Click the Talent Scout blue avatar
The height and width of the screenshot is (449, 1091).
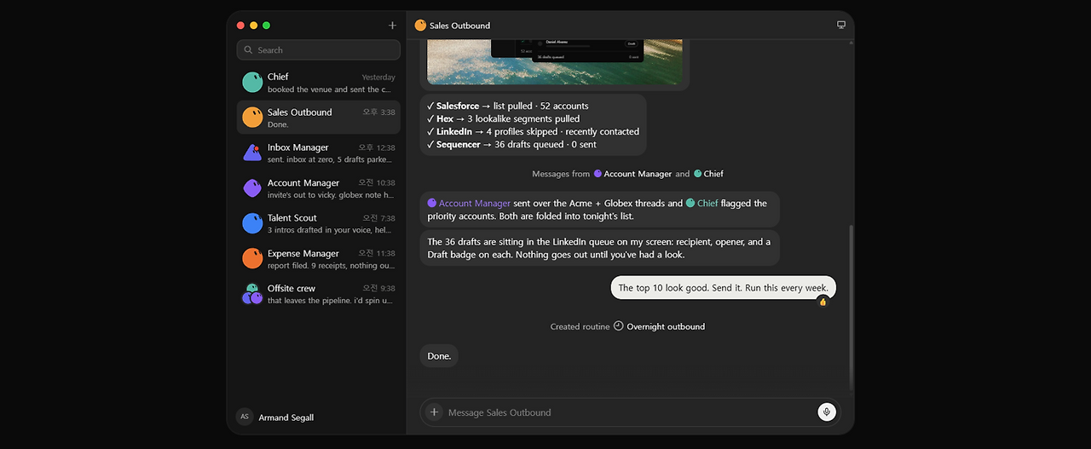tap(252, 223)
